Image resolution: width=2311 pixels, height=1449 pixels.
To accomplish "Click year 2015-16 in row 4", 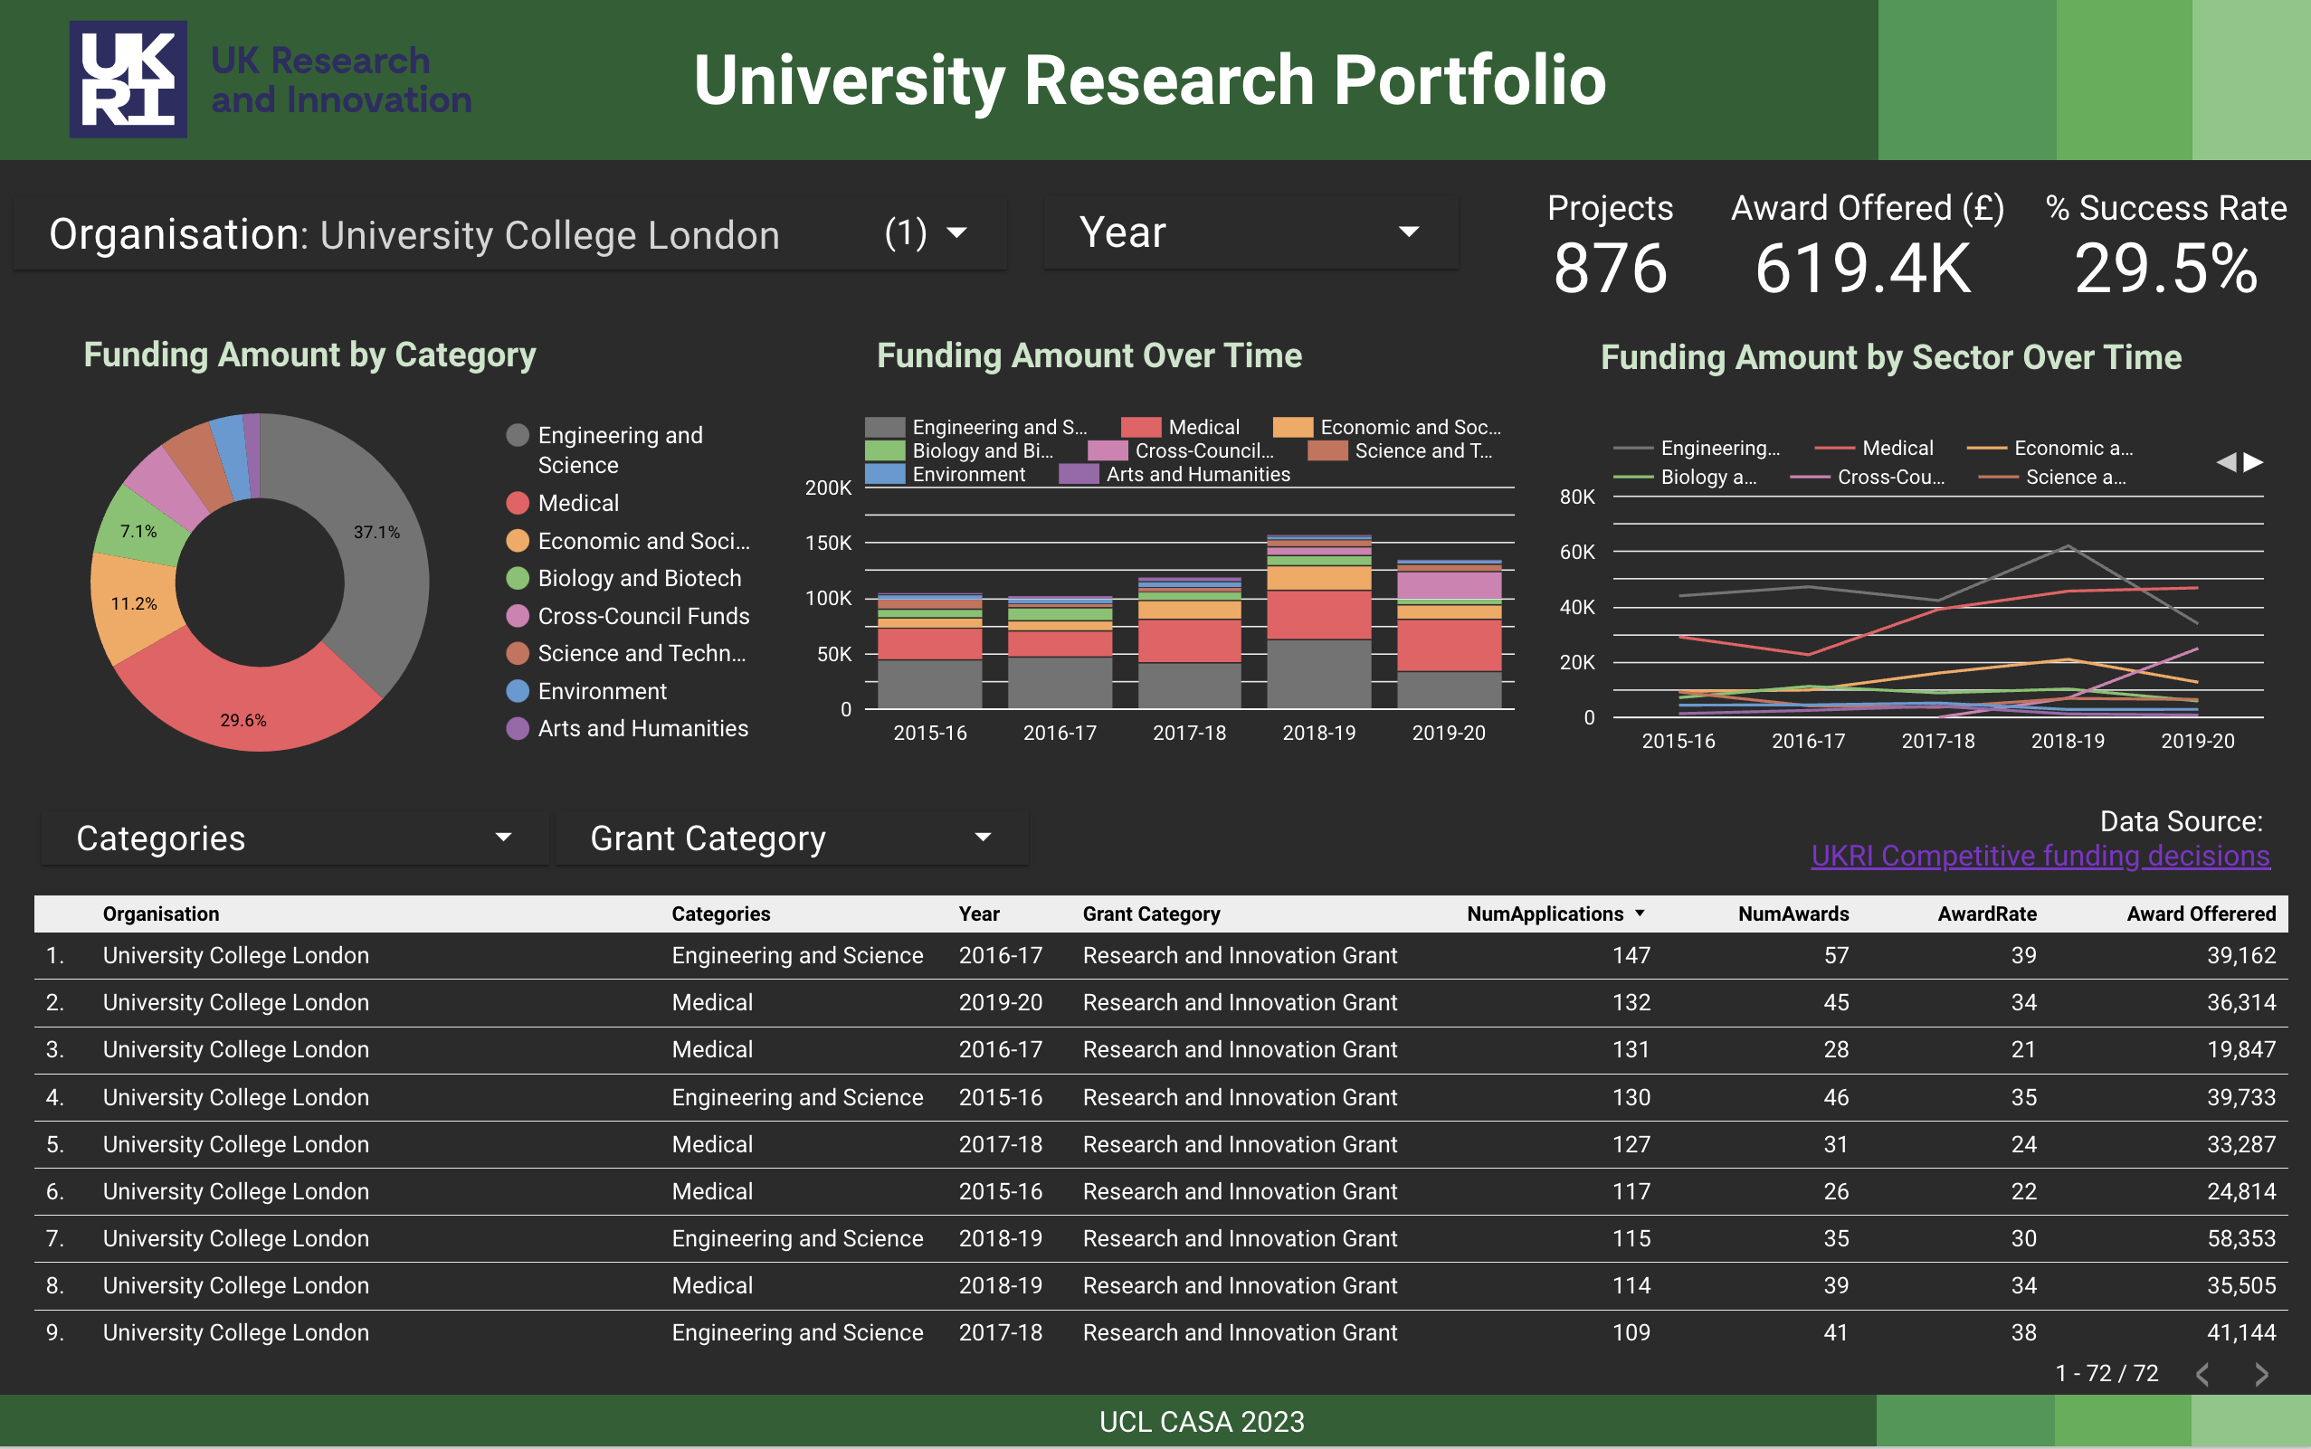I will (x=1001, y=1097).
